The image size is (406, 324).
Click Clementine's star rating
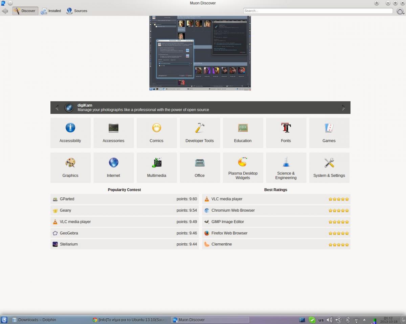click(339, 244)
